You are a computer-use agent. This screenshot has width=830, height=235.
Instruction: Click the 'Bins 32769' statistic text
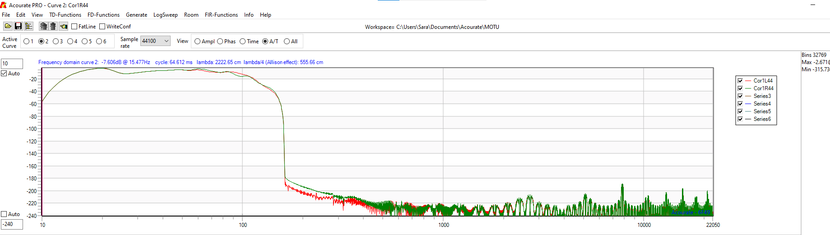coord(814,55)
